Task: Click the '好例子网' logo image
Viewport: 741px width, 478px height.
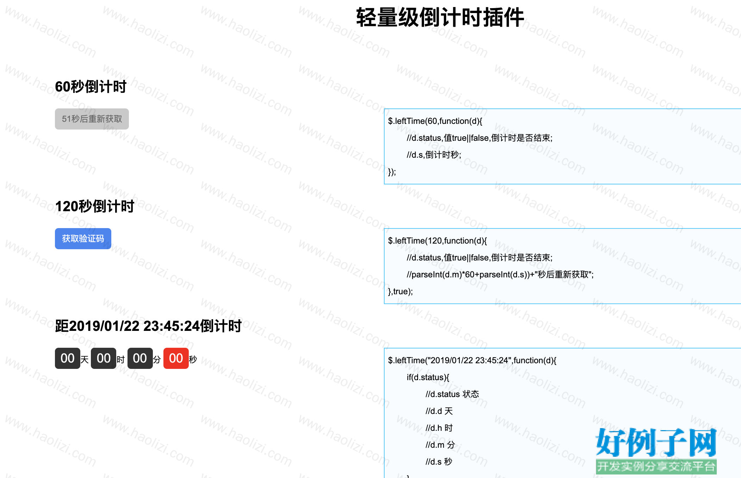Action: point(656,451)
